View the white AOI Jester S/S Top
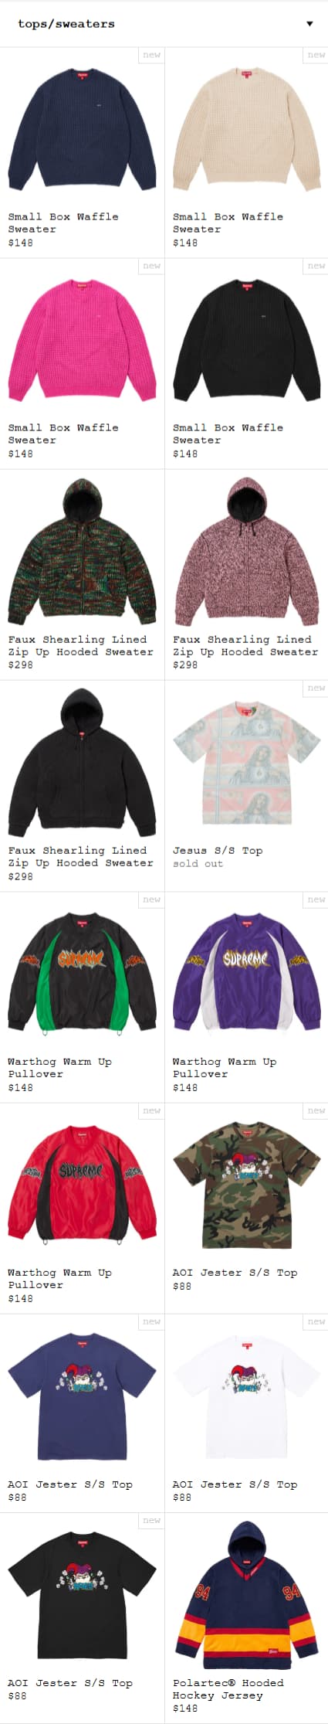Viewport: 328px width, 1724px height. click(246, 1396)
